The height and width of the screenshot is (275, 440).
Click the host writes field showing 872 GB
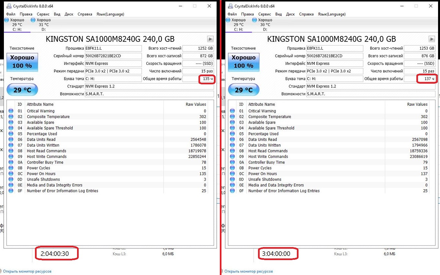coord(198,56)
